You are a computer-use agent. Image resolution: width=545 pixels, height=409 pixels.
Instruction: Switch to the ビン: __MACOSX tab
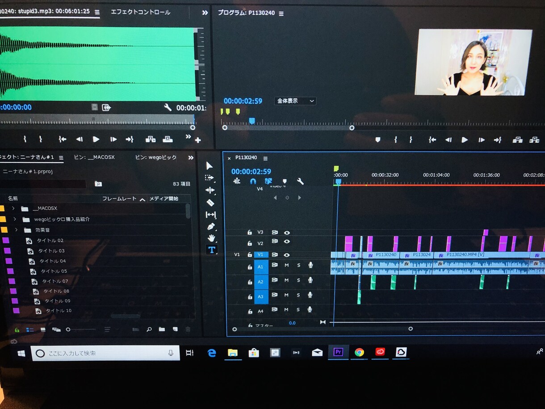coord(94,157)
